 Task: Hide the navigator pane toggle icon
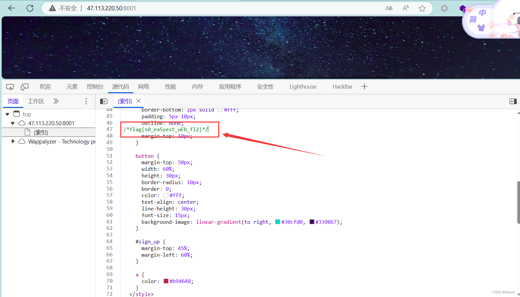pyautogui.click(x=104, y=101)
